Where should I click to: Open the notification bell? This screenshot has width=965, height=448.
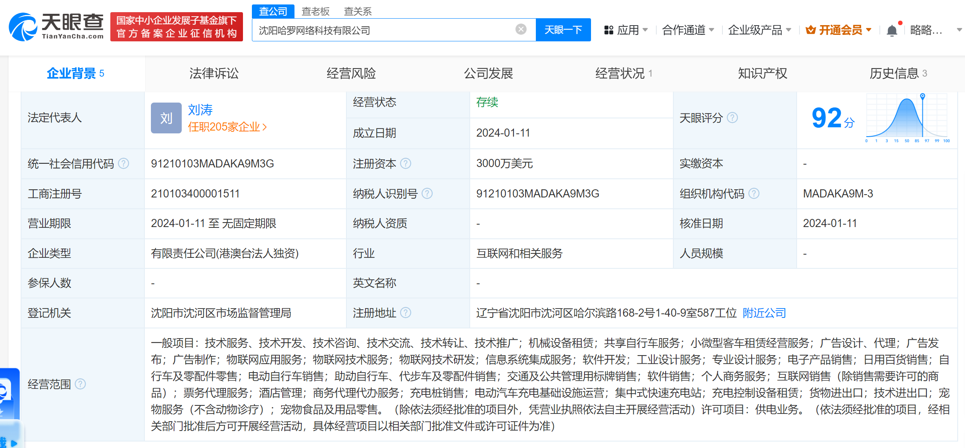point(892,29)
